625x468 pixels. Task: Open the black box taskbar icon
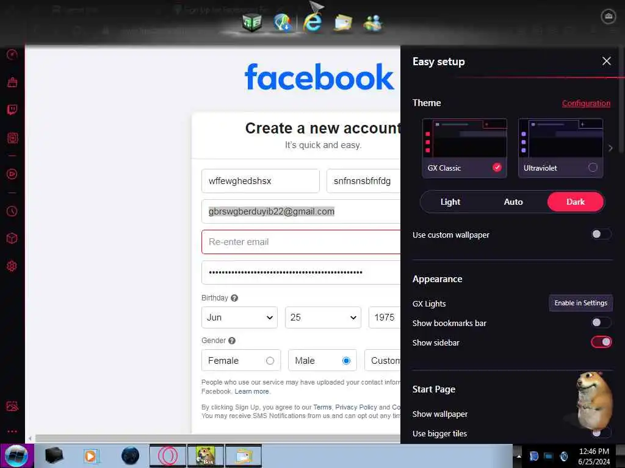click(x=54, y=456)
